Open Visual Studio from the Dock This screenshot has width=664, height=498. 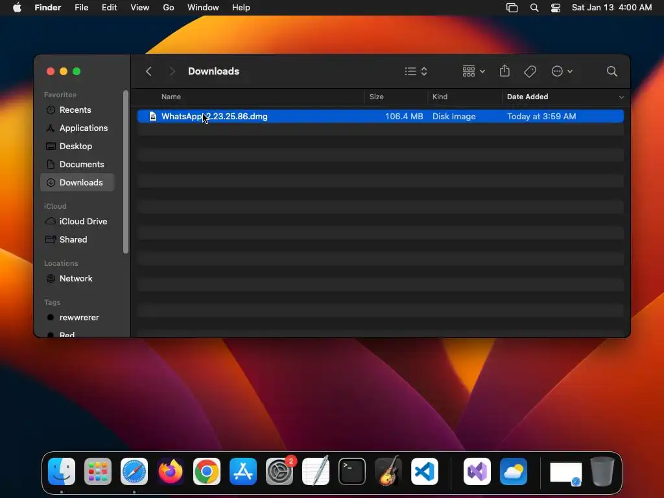coord(477,471)
